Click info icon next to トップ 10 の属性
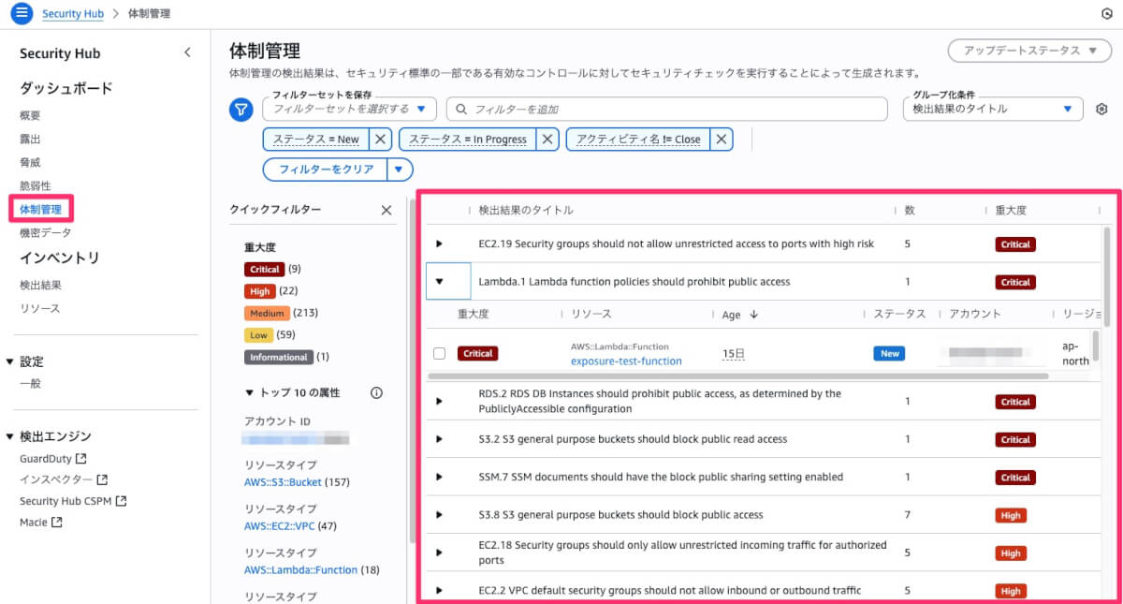Image resolution: width=1123 pixels, height=604 pixels. (x=376, y=393)
